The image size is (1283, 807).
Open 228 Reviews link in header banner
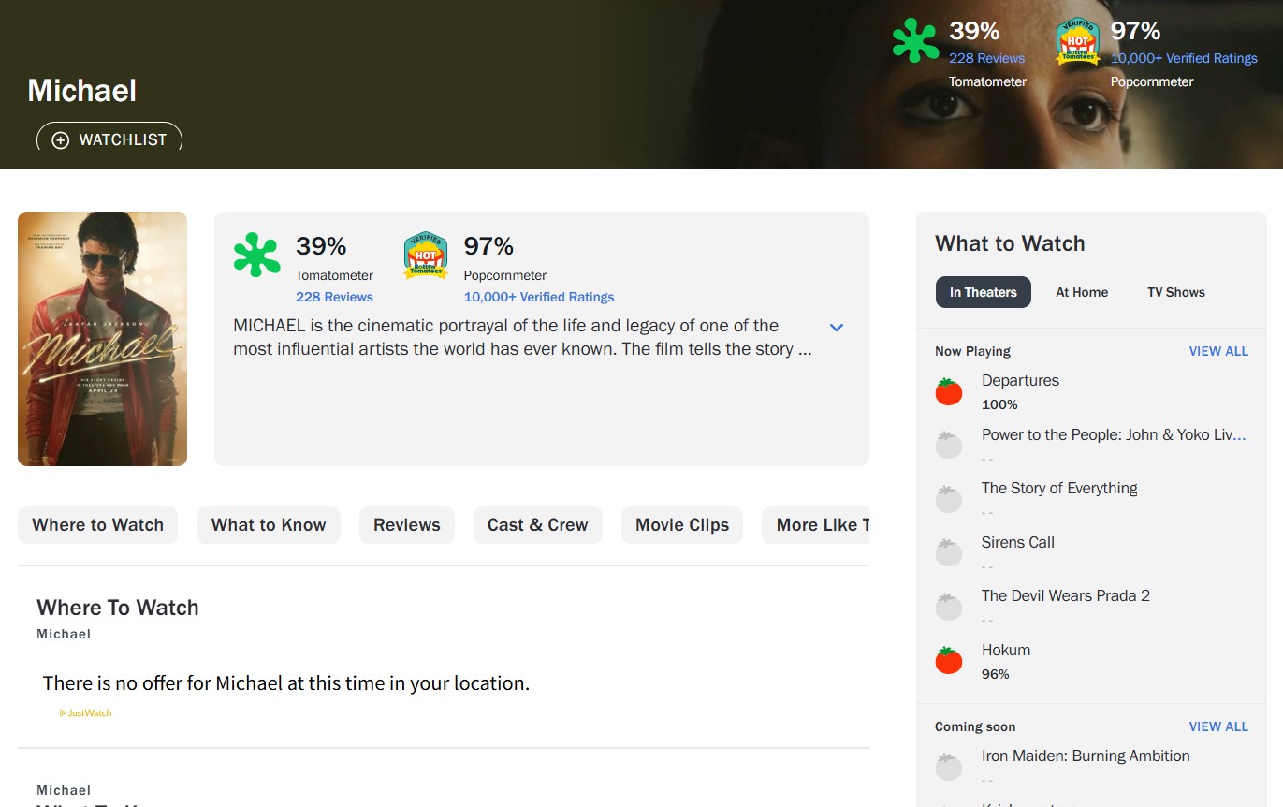click(987, 58)
